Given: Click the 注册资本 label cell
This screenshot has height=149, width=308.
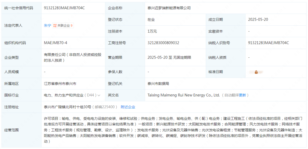Looking at the screenshot, I should point(125,31).
